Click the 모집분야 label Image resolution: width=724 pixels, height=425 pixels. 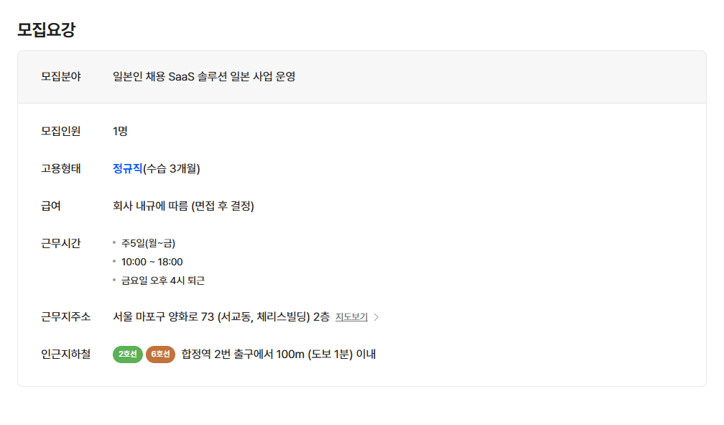pyautogui.click(x=60, y=76)
